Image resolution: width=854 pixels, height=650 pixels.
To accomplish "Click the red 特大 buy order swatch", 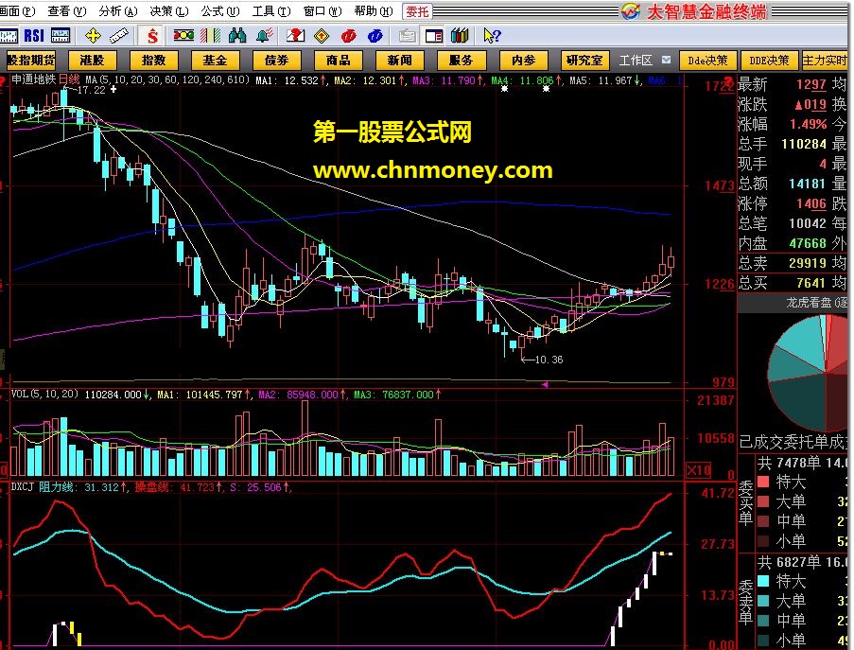I will (x=763, y=482).
